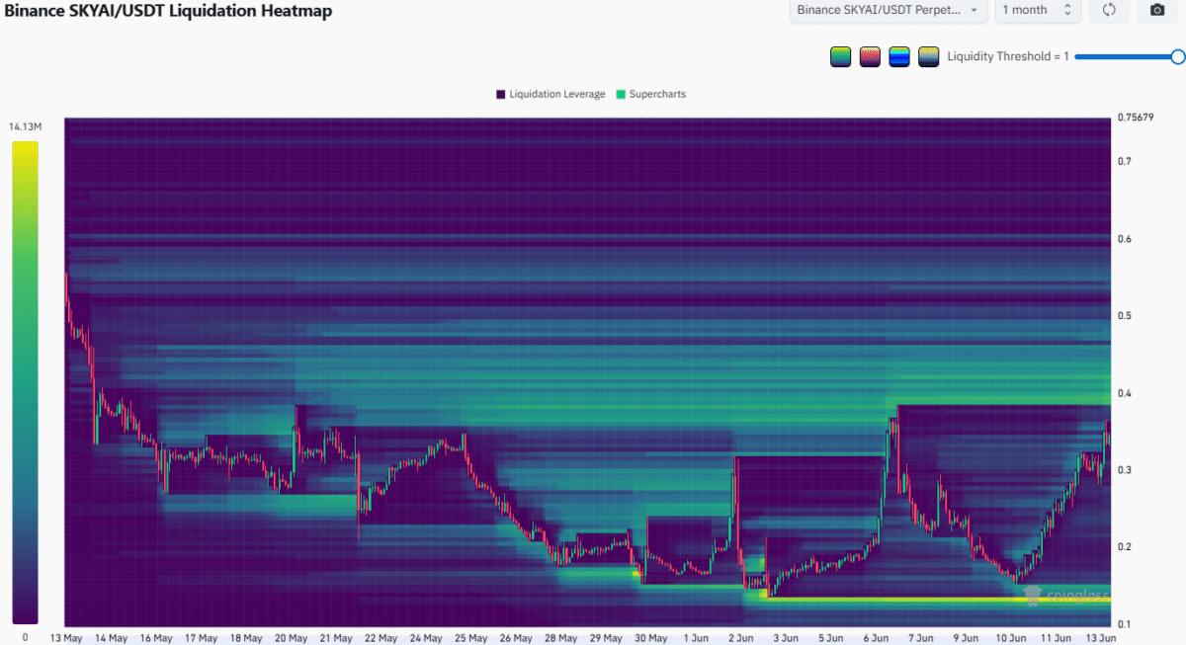Click the 0.3 price axis label
Image resolution: width=1186 pixels, height=645 pixels.
1125,470
